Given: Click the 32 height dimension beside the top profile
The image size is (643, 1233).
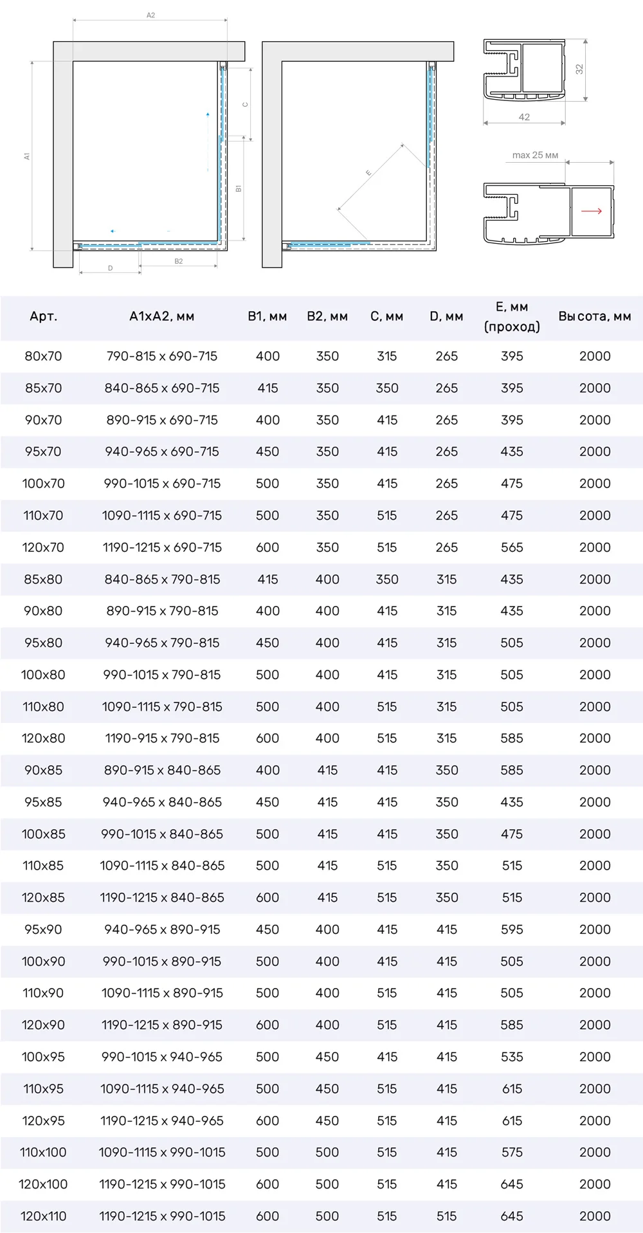Looking at the screenshot, I should click(579, 69).
